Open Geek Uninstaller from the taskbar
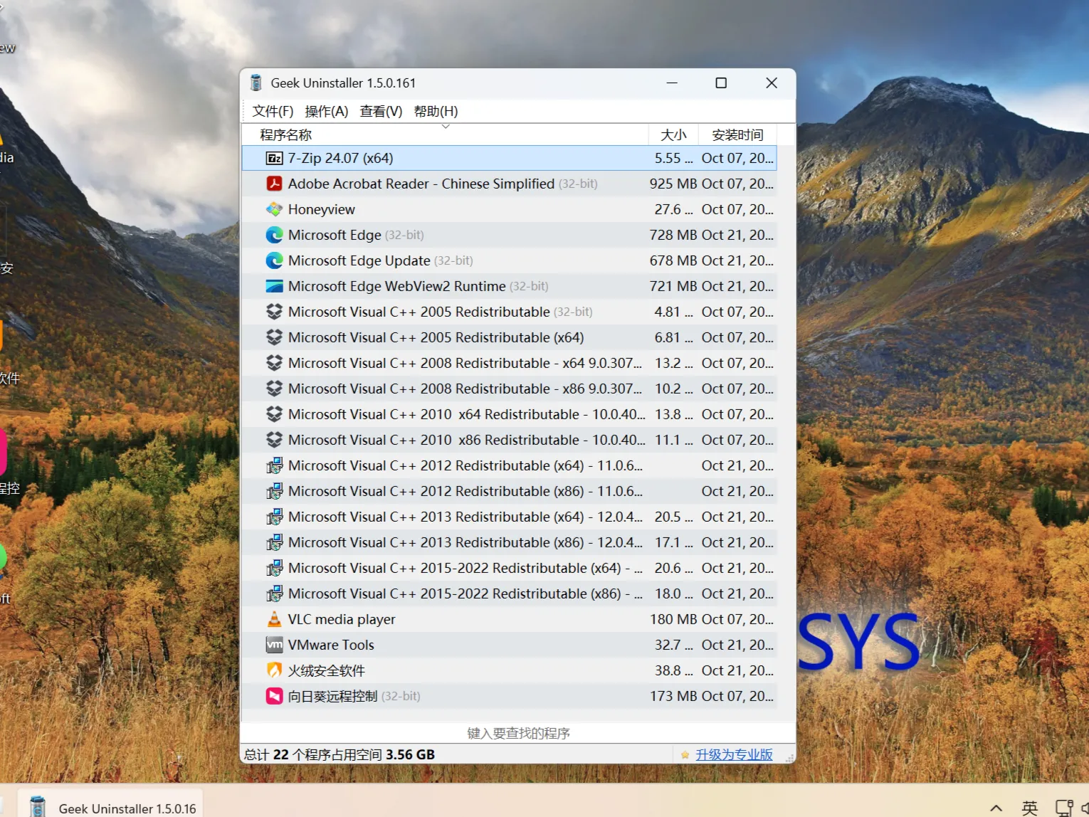Image resolution: width=1089 pixels, height=817 pixels. (x=36, y=806)
